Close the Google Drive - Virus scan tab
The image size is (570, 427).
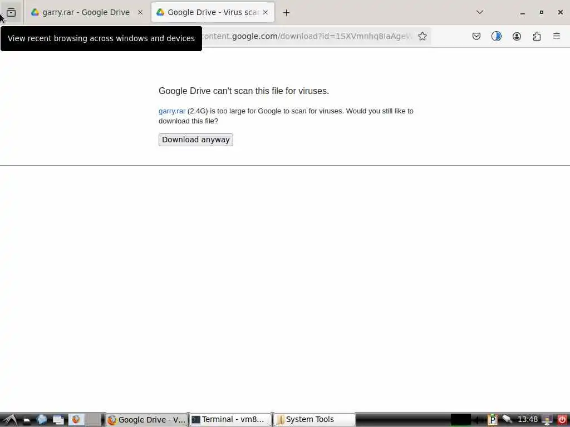tap(266, 12)
